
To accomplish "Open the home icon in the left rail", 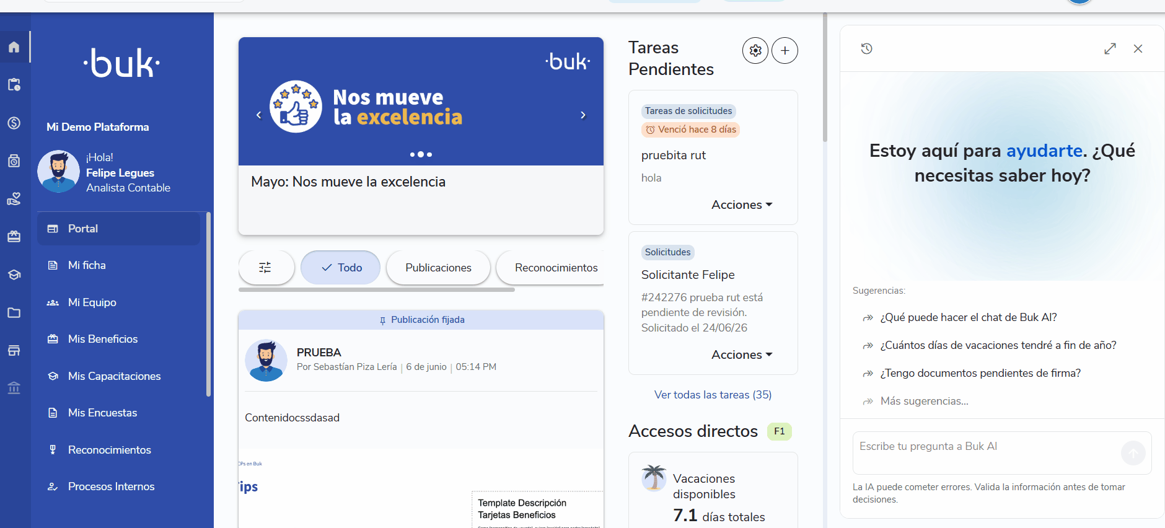I will tap(14, 47).
